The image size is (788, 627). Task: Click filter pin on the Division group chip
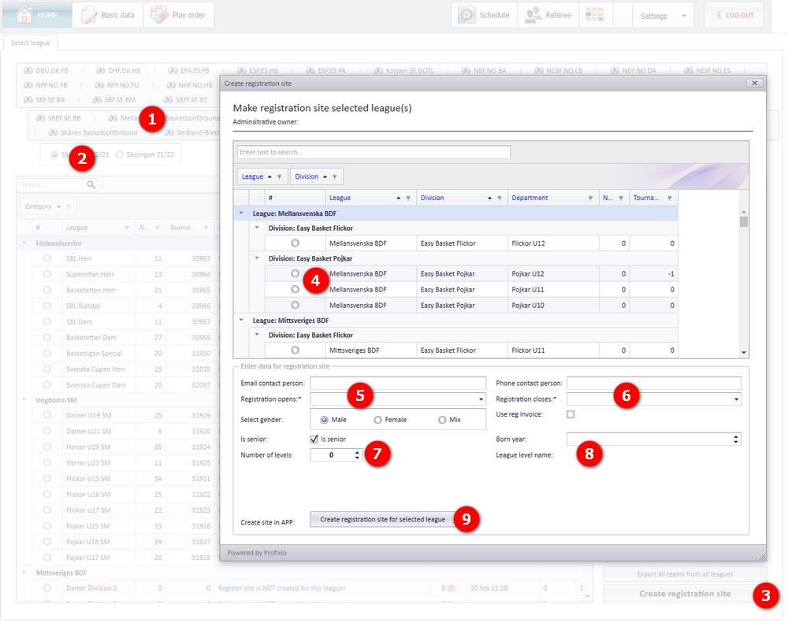click(335, 177)
